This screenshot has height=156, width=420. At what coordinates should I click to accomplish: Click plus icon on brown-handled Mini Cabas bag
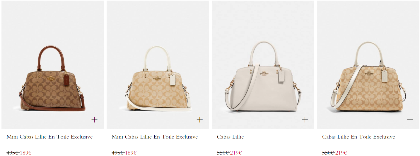[x=94, y=120]
